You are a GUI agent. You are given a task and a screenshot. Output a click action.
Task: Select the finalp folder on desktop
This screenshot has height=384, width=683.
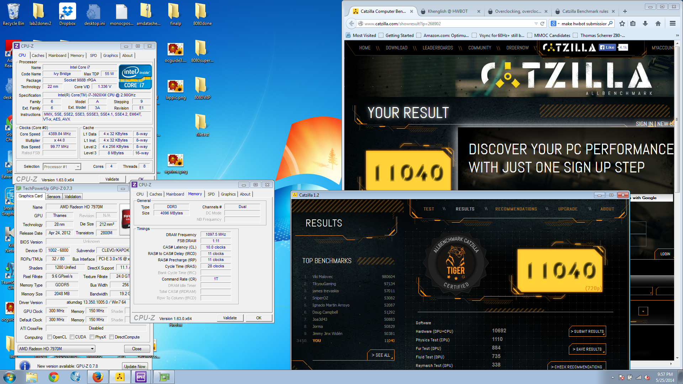click(x=175, y=14)
